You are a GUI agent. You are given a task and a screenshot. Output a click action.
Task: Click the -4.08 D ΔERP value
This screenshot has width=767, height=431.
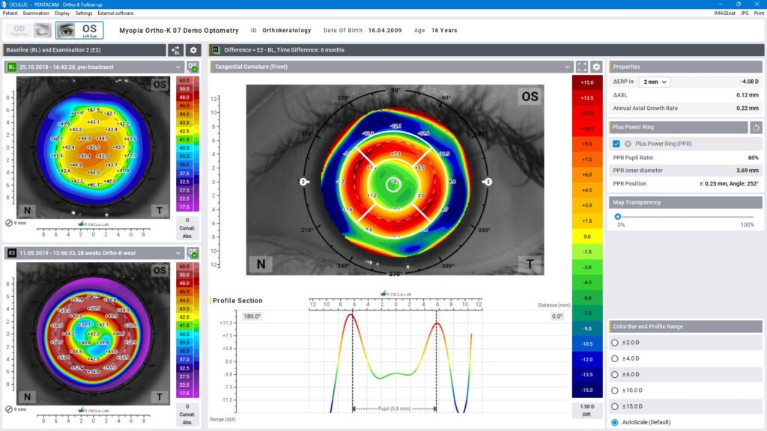tap(749, 82)
